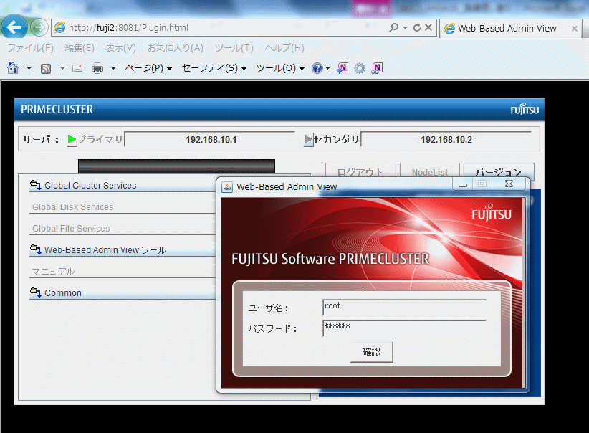589x433 pixels.
Task: Click the パスワード field
Action: [405, 328]
